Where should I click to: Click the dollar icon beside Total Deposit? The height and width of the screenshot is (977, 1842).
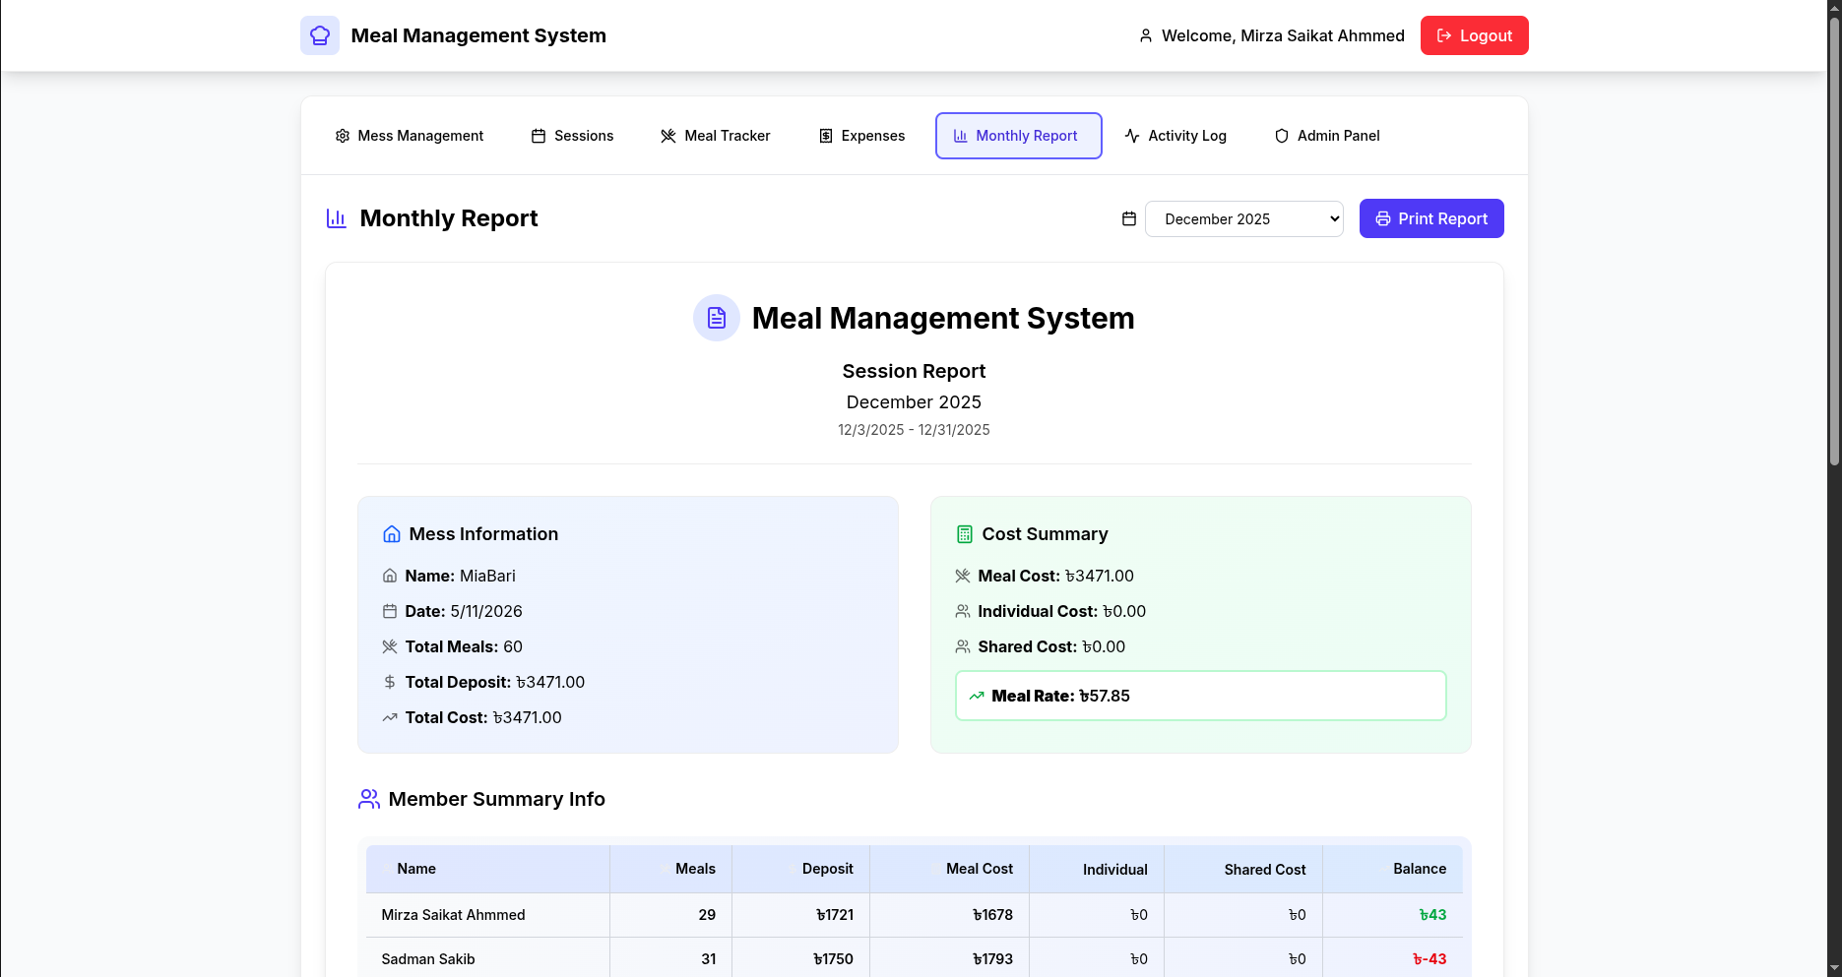point(390,682)
